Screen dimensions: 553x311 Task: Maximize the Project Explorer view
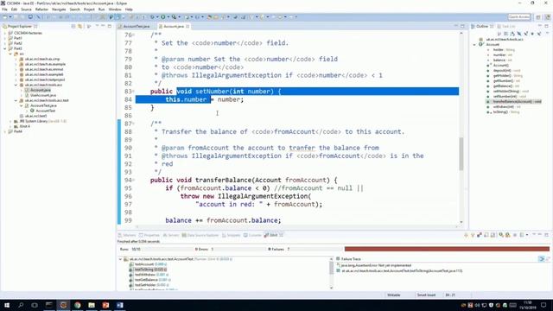click(110, 27)
